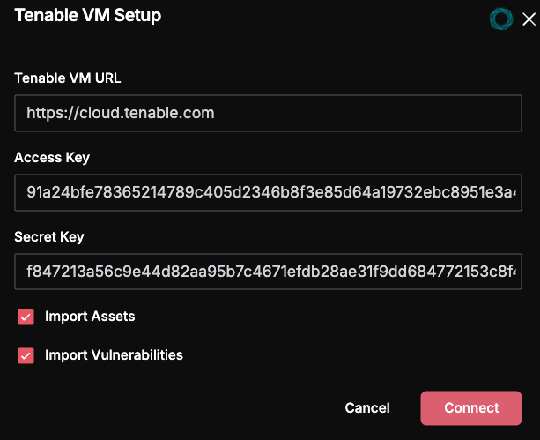Image resolution: width=540 pixels, height=440 pixels.
Task: Click the Import Vulnerabilities label text
Action: click(x=114, y=355)
